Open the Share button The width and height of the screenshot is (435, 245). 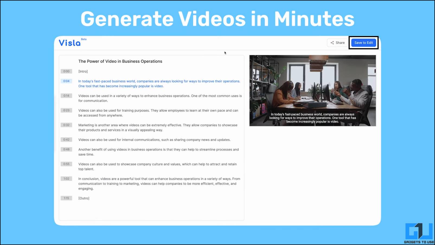pos(338,43)
